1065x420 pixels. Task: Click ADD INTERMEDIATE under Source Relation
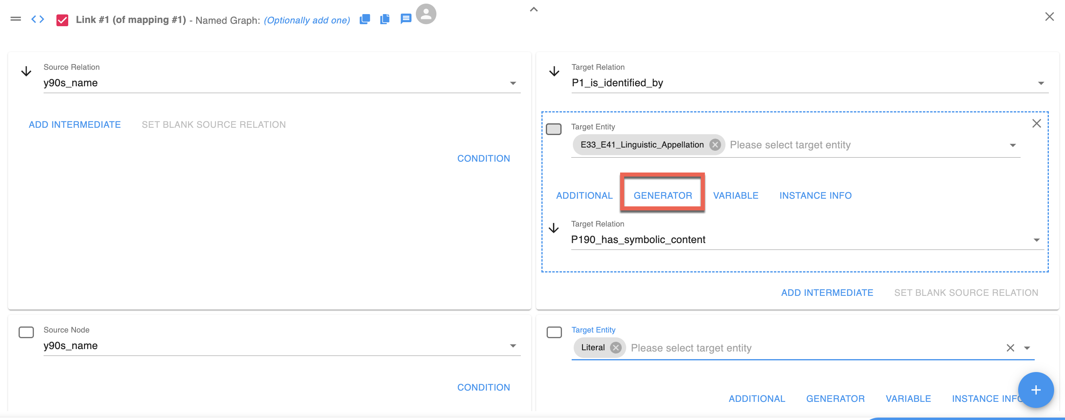click(x=75, y=125)
